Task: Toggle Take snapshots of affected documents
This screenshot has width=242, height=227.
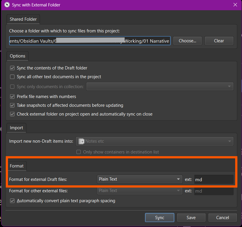Action: coord(12,105)
